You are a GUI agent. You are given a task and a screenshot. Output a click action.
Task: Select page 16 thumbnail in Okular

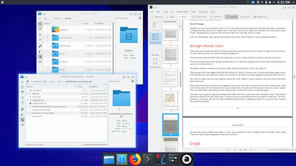[171, 77]
